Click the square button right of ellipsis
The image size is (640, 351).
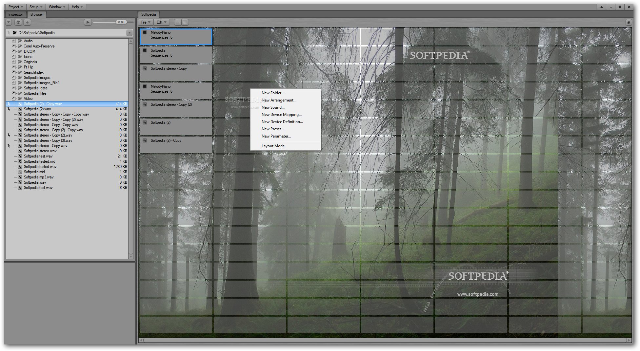(x=185, y=22)
